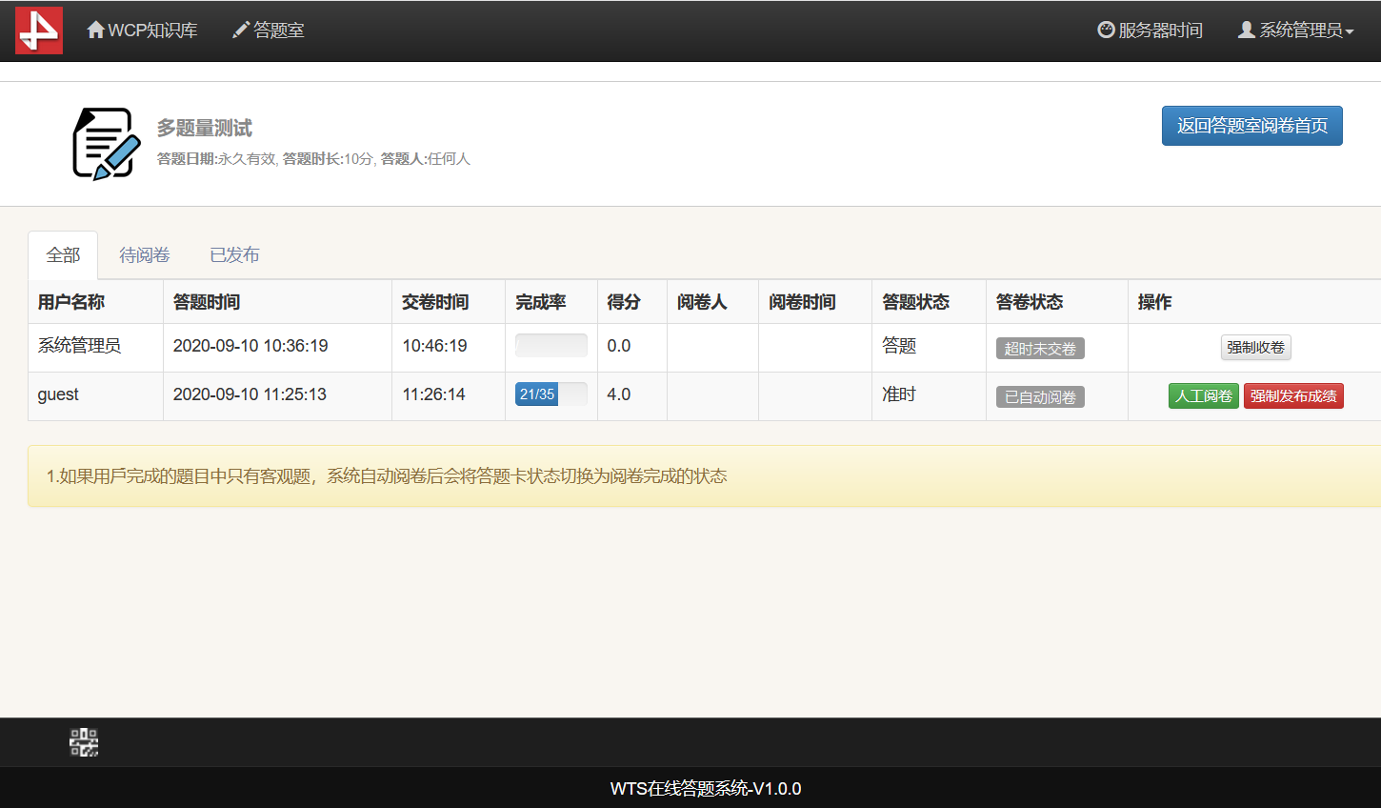
Task: Click the 服务器时间 clock item
Action: click(1150, 30)
